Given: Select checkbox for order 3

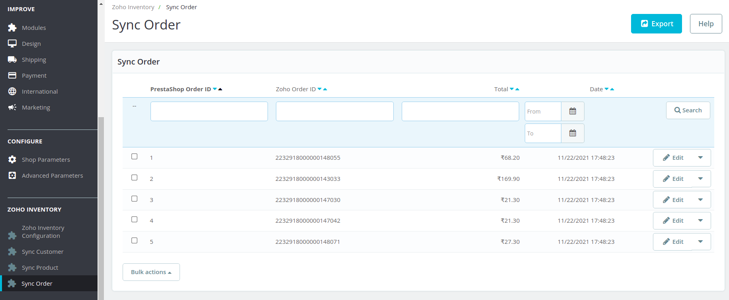Looking at the screenshot, I should coord(135,199).
